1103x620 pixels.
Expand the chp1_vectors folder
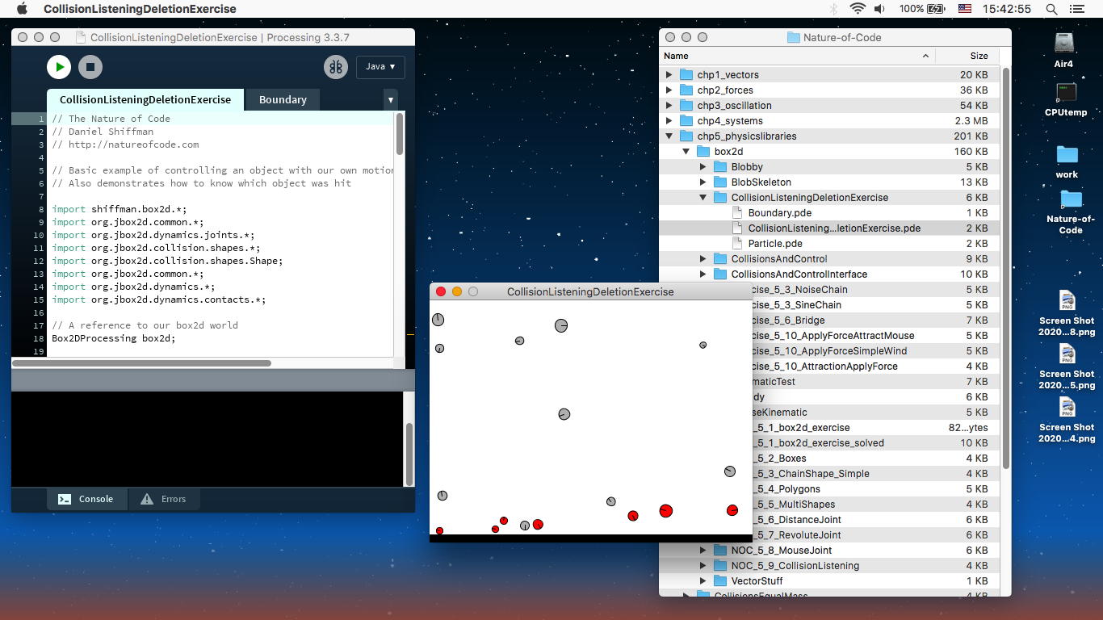669,75
